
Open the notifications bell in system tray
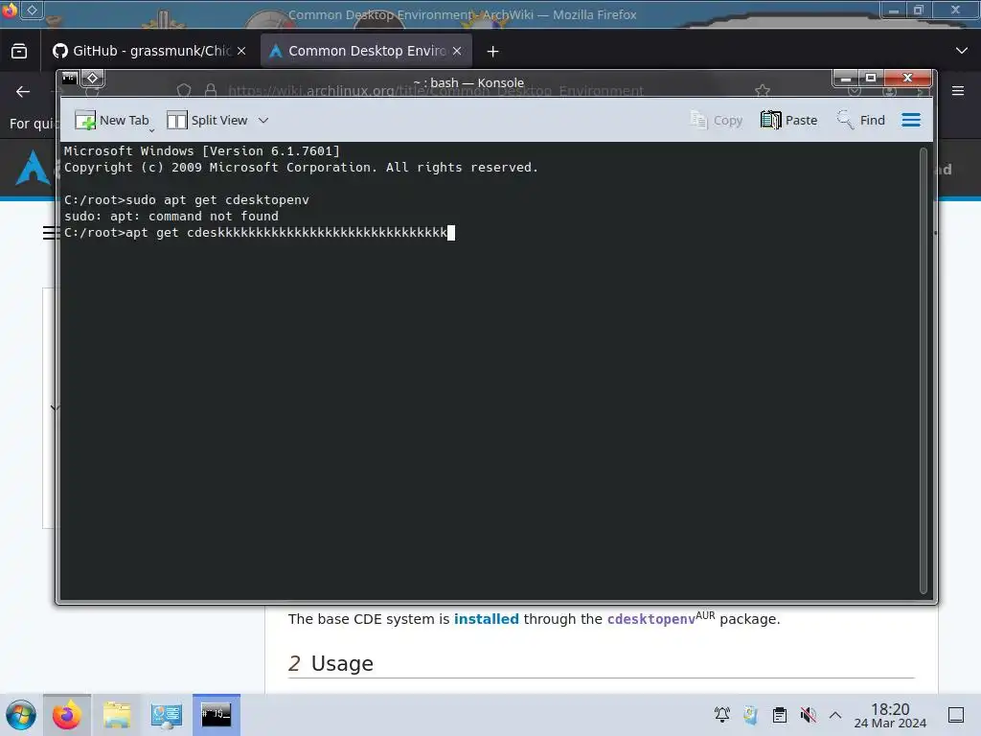(722, 715)
